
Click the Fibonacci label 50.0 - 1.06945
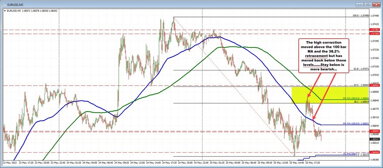361,85
